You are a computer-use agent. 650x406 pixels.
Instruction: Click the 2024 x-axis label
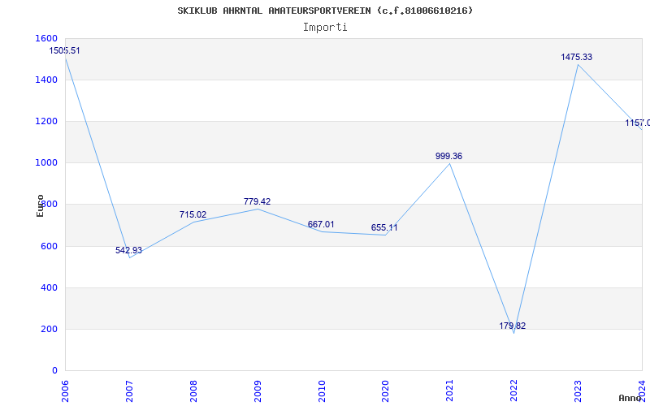pyautogui.click(x=642, y=391)
